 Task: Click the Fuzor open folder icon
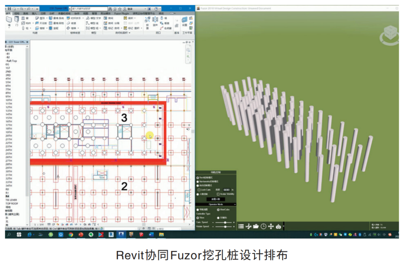256,226
